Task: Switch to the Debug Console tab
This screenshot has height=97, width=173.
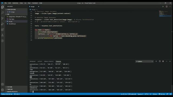Action: [49, 61]
